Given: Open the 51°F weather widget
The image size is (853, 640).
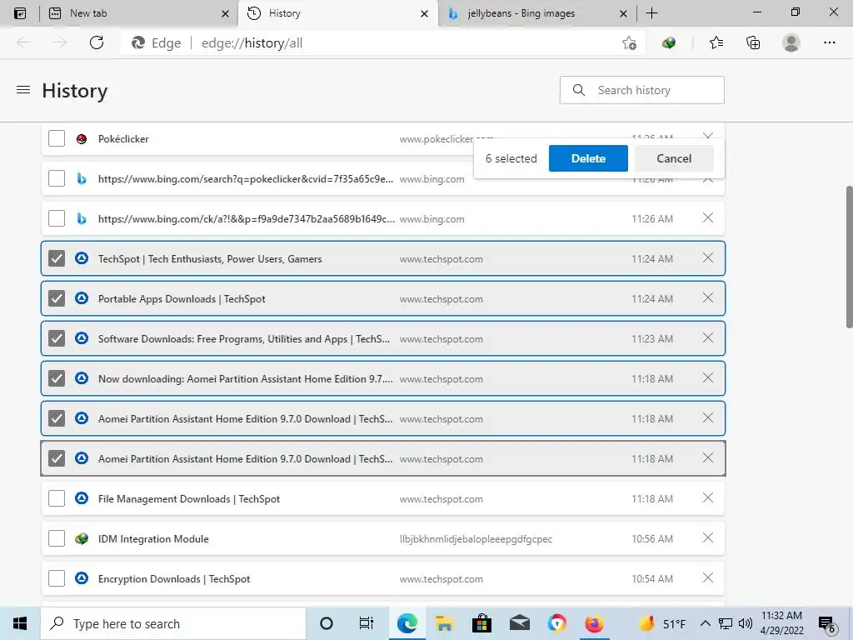Looking at the screenshot, I should [662, 623].
